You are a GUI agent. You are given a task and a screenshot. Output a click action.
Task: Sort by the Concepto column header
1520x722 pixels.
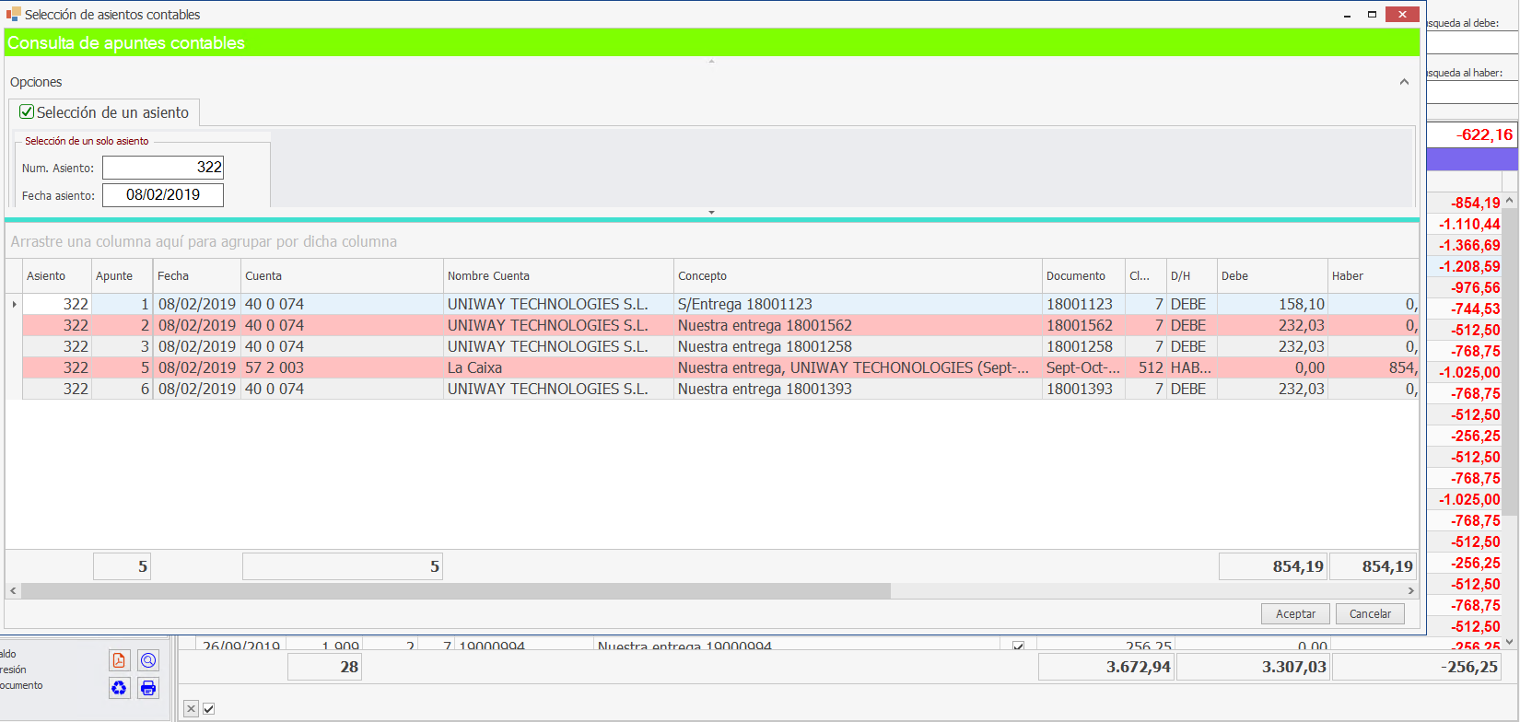point(702,276)
